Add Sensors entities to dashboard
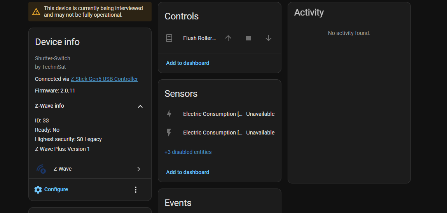Image resolution: width=447 pixels, height=213 pixels. 188,172
